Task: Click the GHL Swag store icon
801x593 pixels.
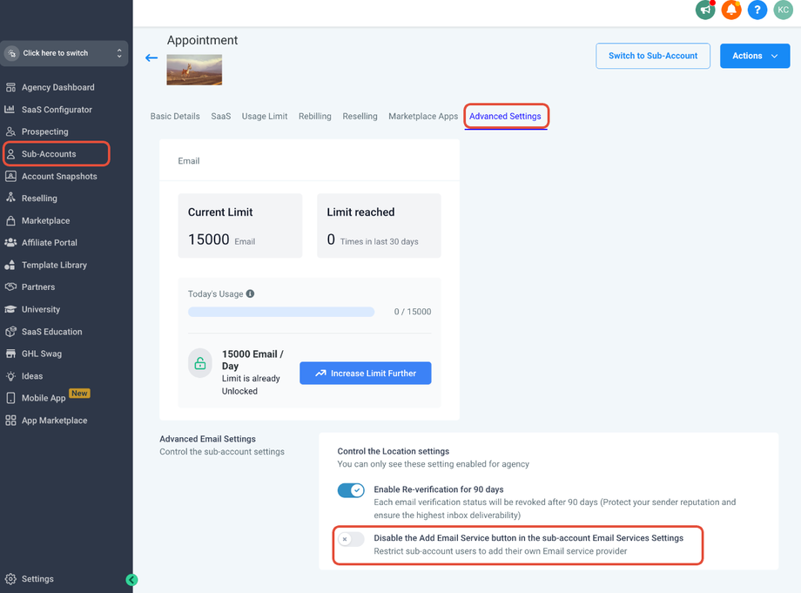Action: click(10, 354)
